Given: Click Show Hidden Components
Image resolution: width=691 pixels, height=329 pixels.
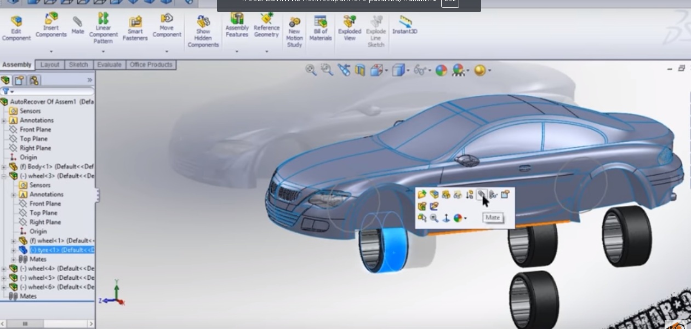Looking at the screenshot, I should pos(203,32).
